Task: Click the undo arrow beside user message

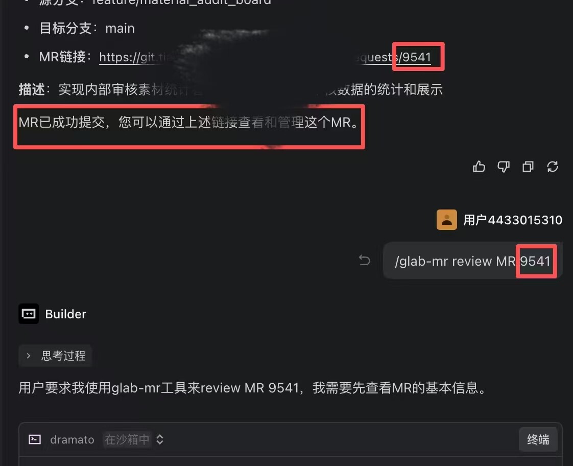Action: (364, 260)
